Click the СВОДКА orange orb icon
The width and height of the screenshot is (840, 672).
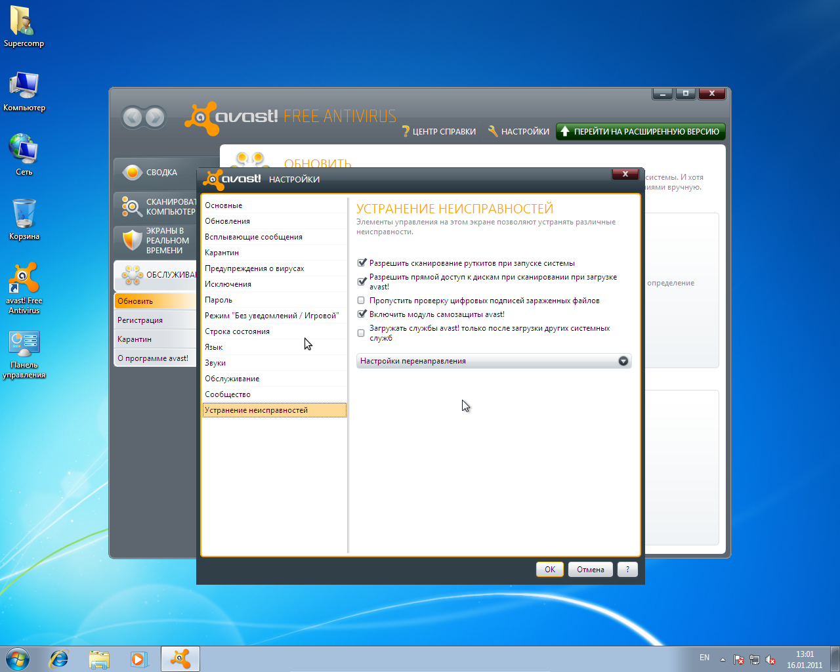[x=133, y=172]
